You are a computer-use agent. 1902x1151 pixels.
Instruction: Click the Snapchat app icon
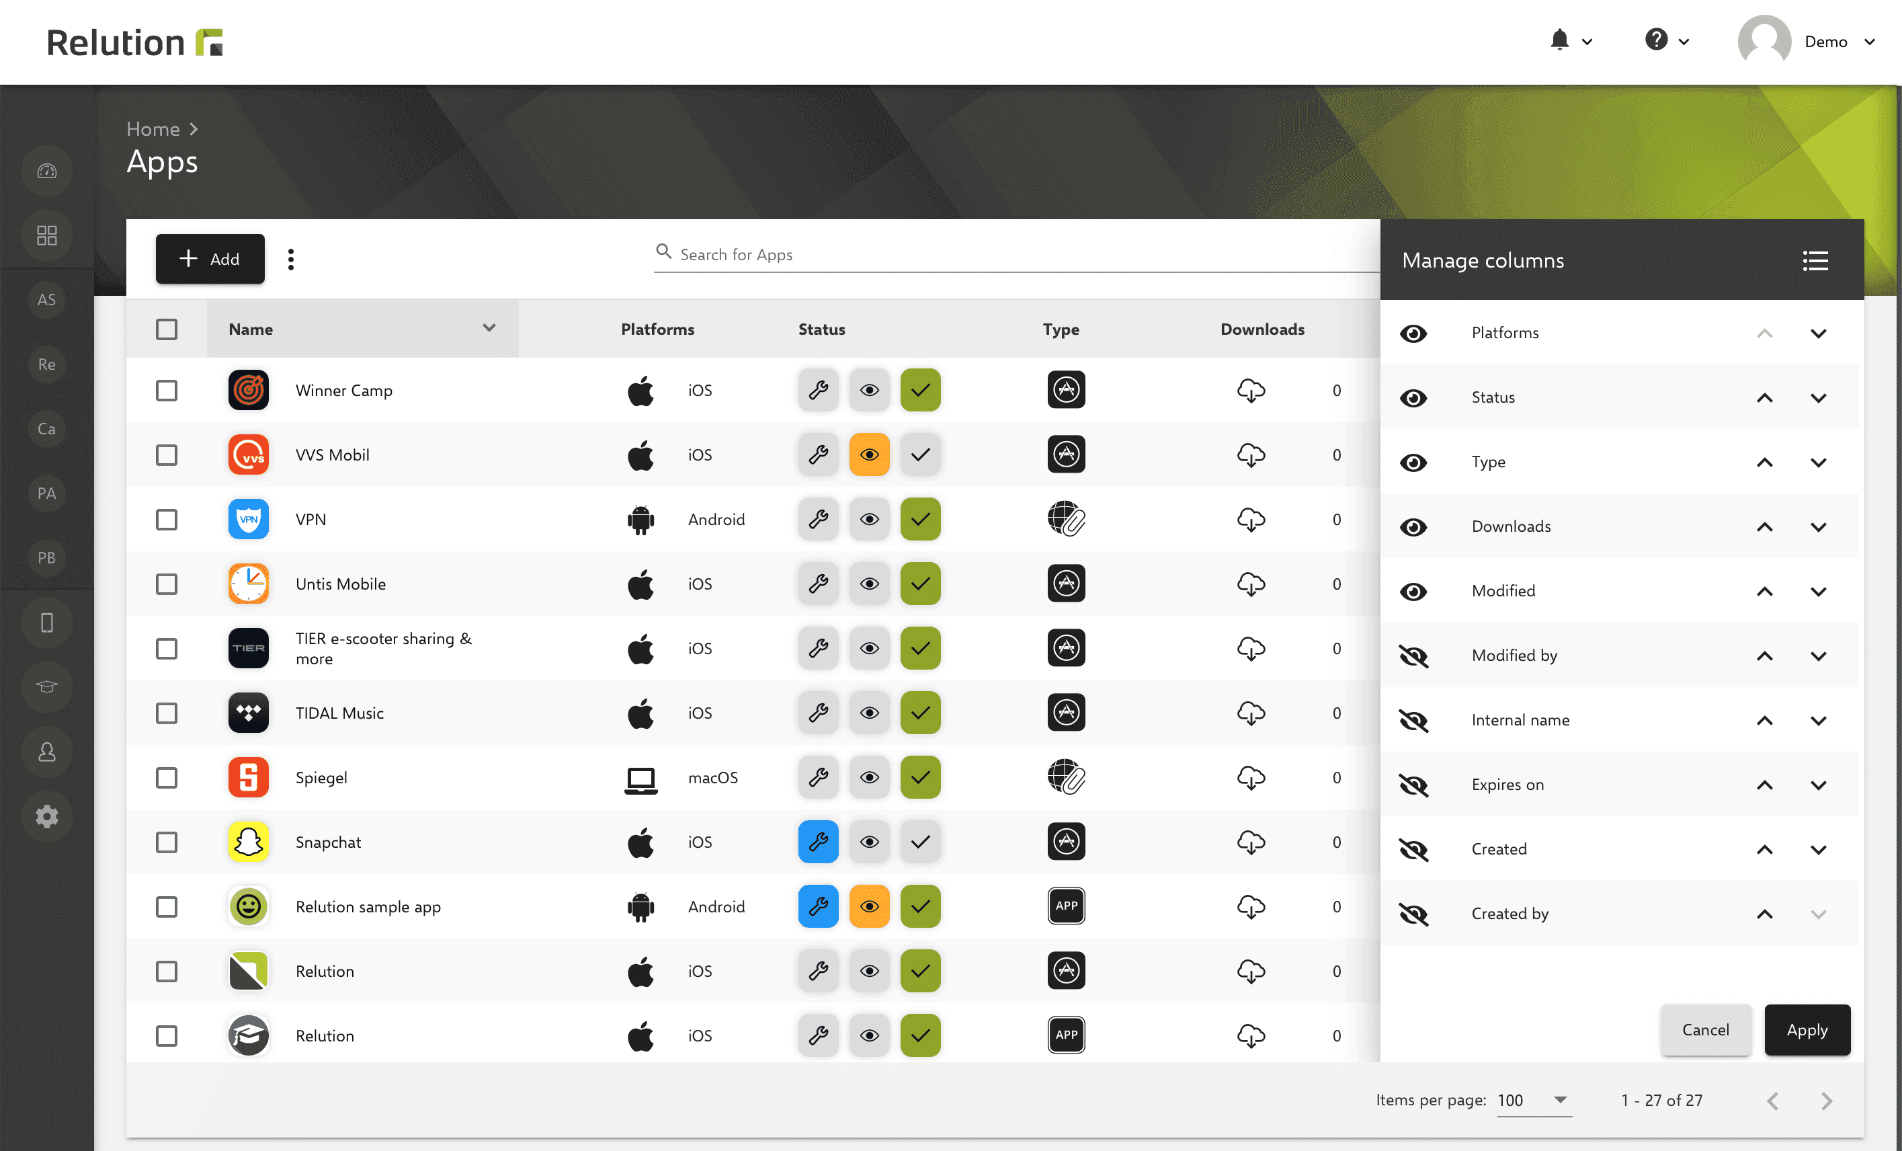pyautogui.click(x=249, y=842)
